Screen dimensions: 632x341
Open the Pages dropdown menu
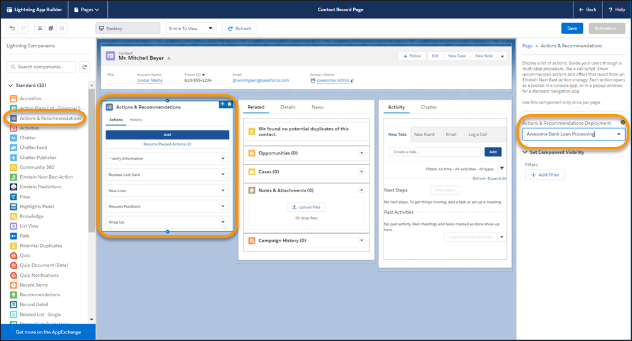tap(86, 9)
